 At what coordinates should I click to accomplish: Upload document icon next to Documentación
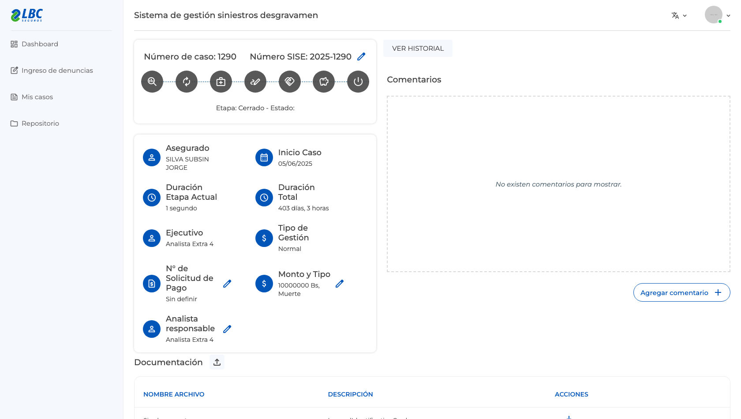click(x=217, y=362)
